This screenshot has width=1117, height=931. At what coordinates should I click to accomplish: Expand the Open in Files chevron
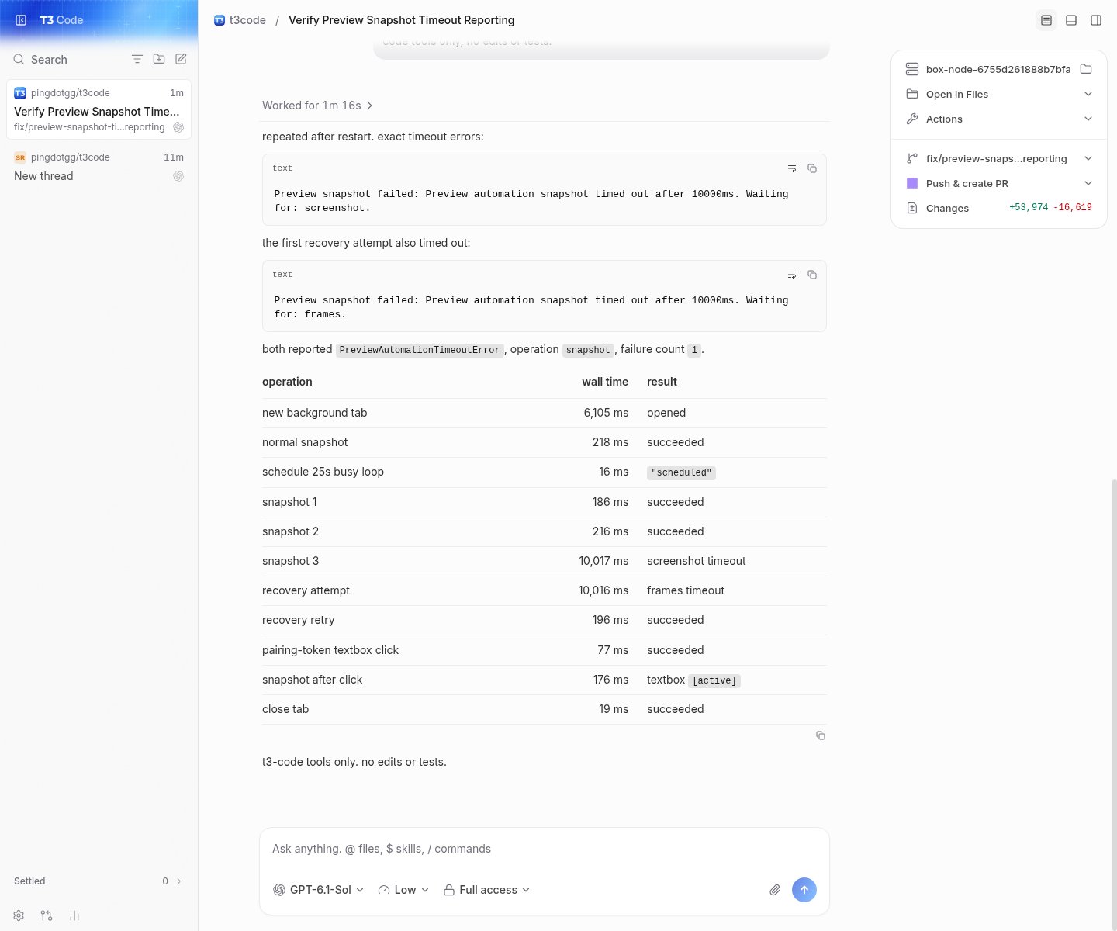point(1088,94)
